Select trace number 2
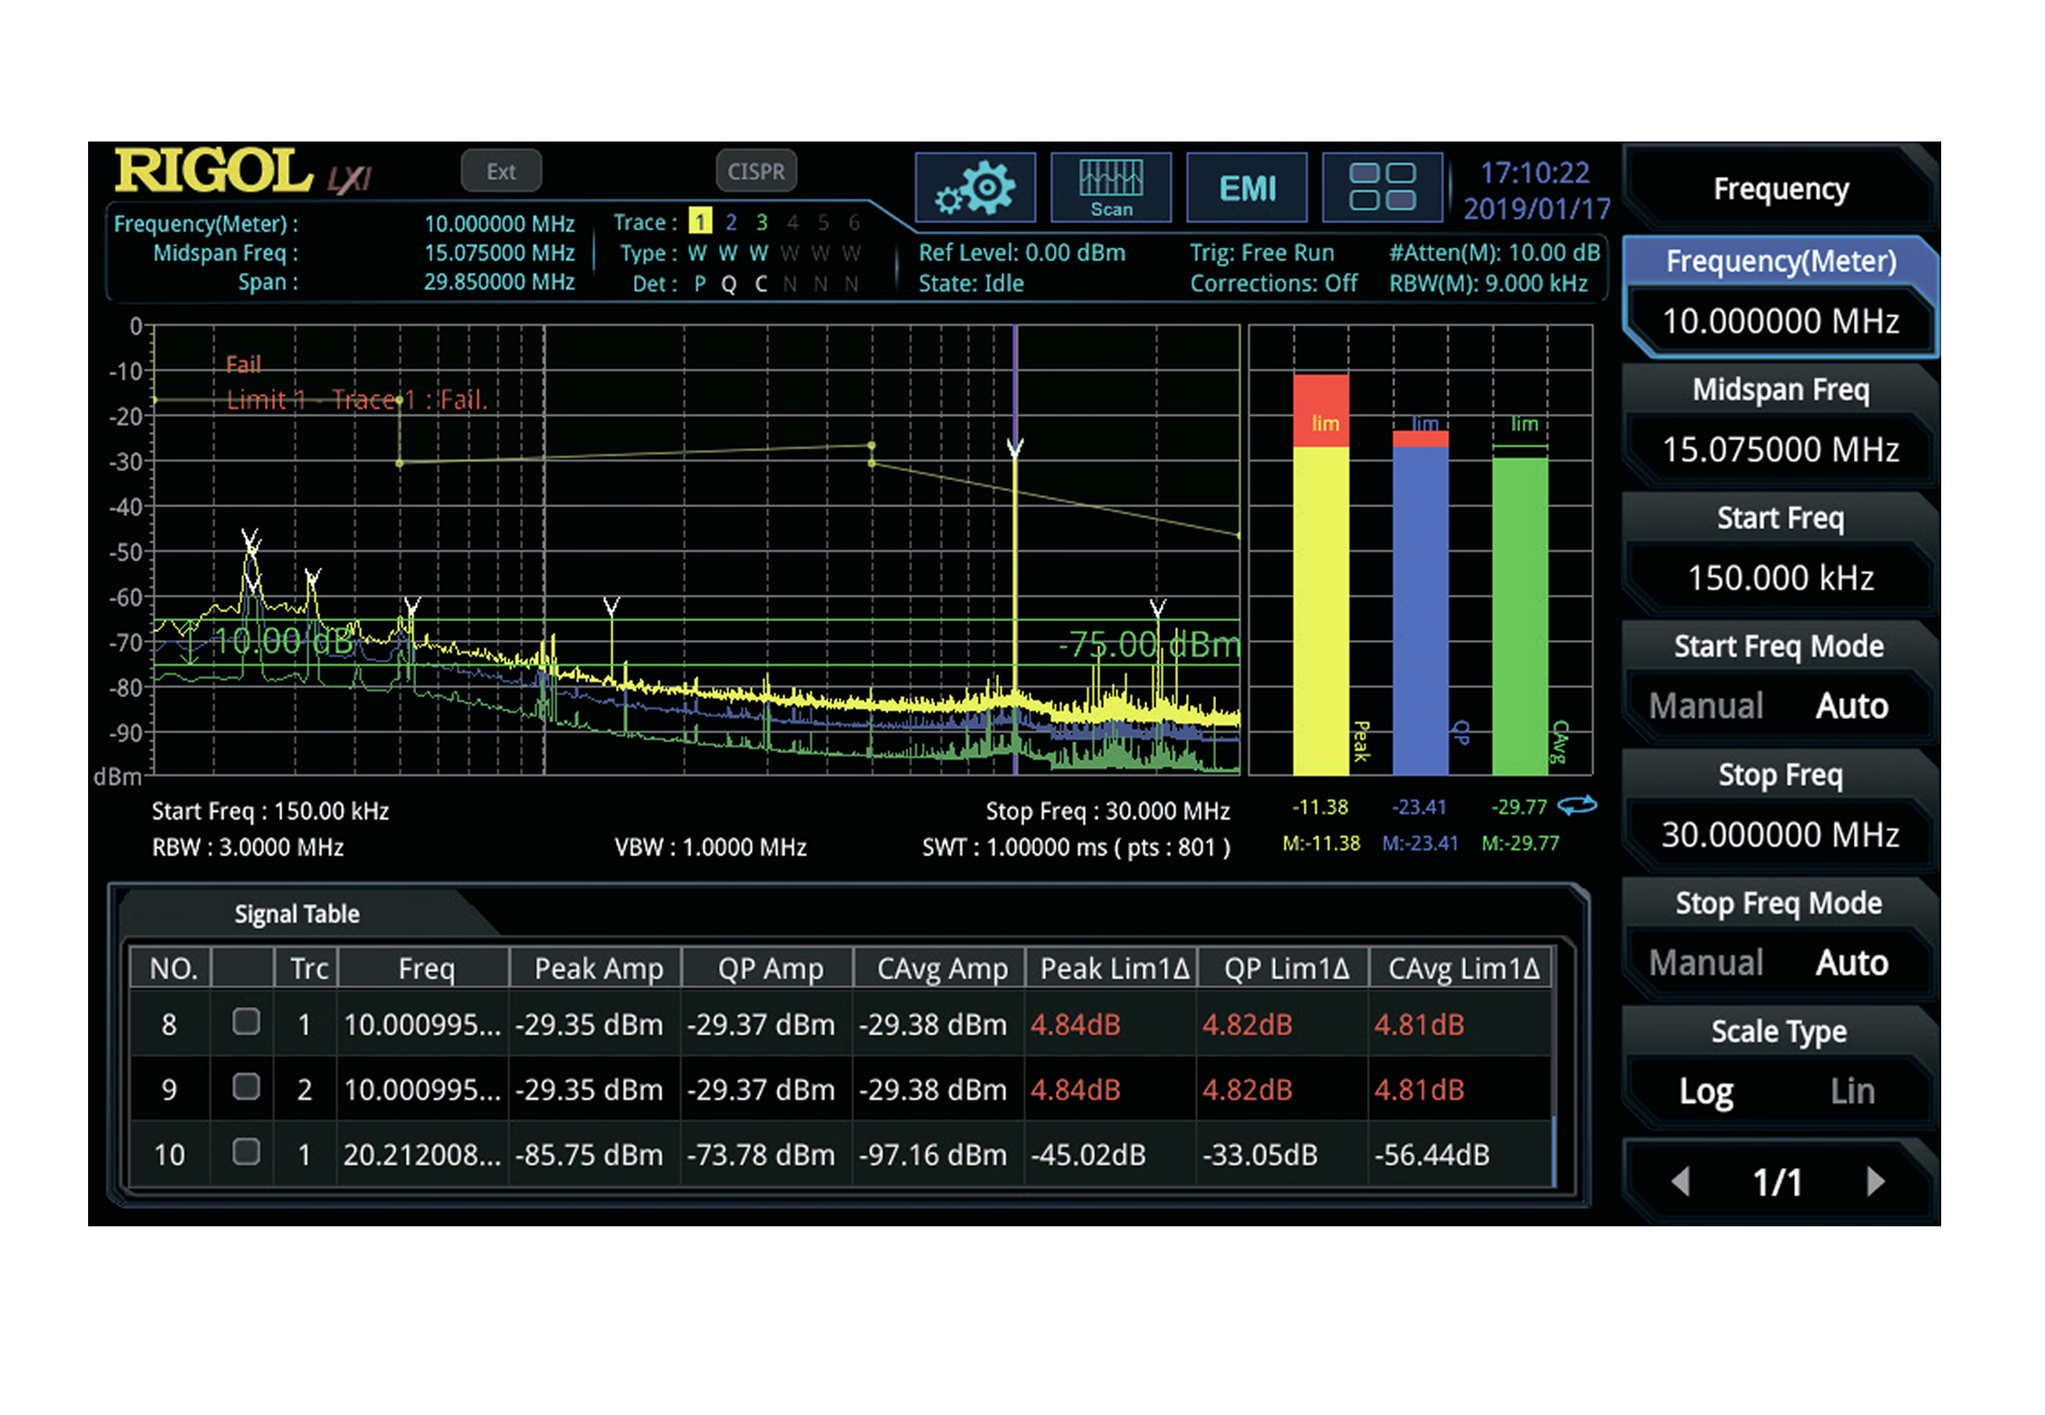 click(x=731, y=222)
